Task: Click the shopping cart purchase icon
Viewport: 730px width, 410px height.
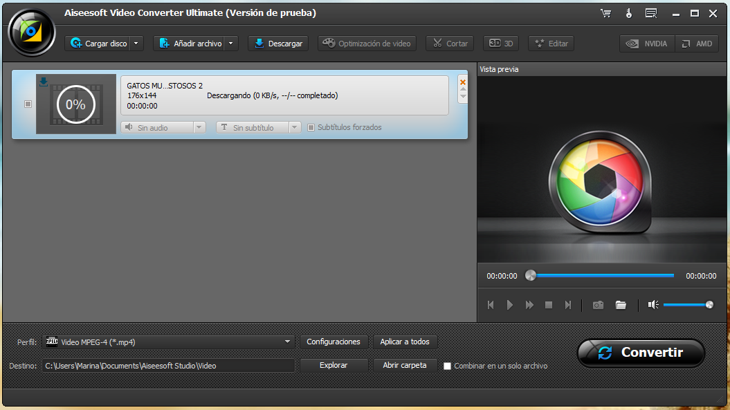Action: coord(605,14)
